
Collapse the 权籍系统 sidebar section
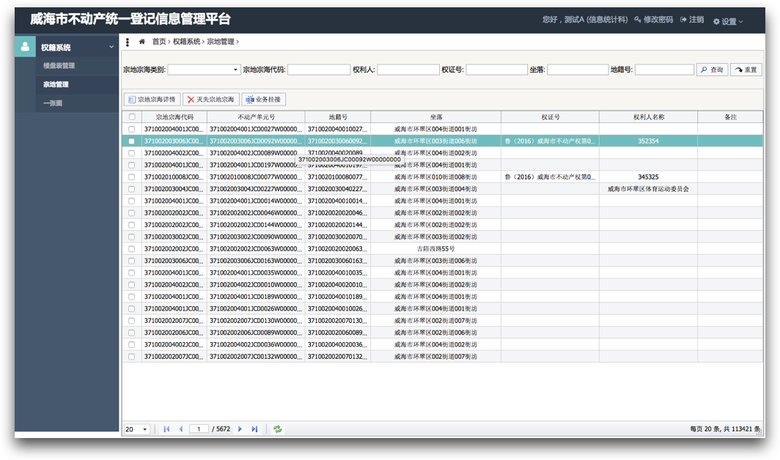point(111,47)
